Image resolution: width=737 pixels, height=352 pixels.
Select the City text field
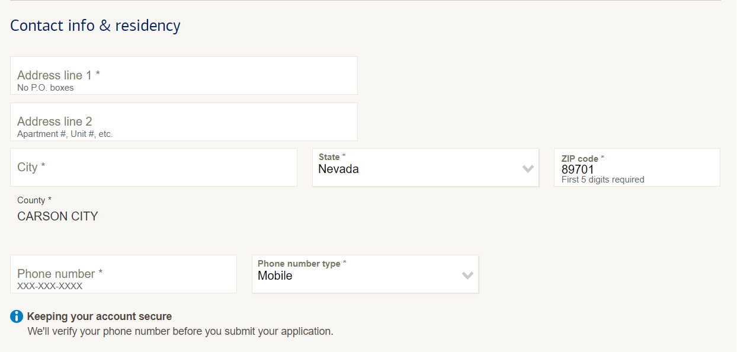coord(153,168)
